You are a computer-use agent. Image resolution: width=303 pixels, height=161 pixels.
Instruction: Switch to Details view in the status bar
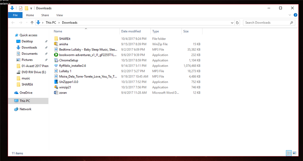pyautogui.click(x=289, y=153)
